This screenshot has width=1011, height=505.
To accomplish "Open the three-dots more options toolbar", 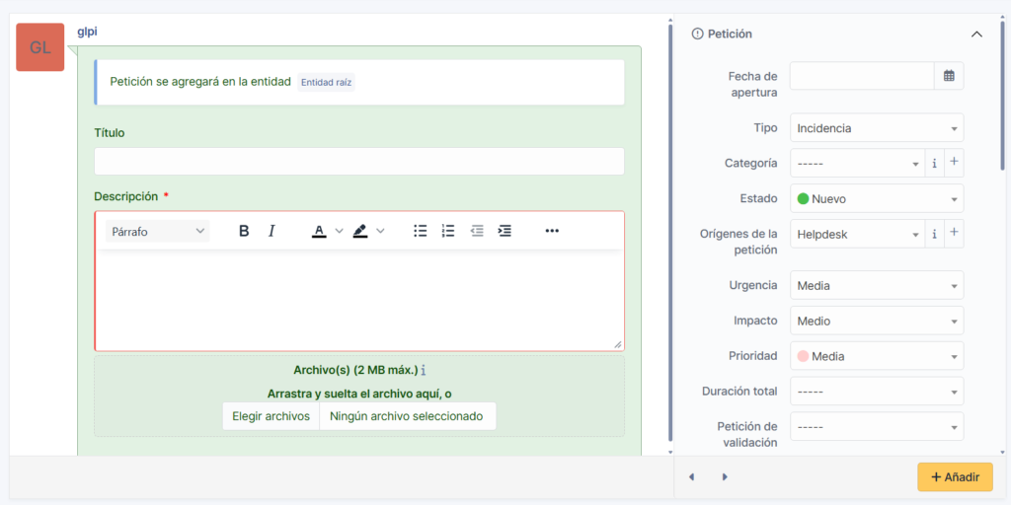I will (552, 231).
